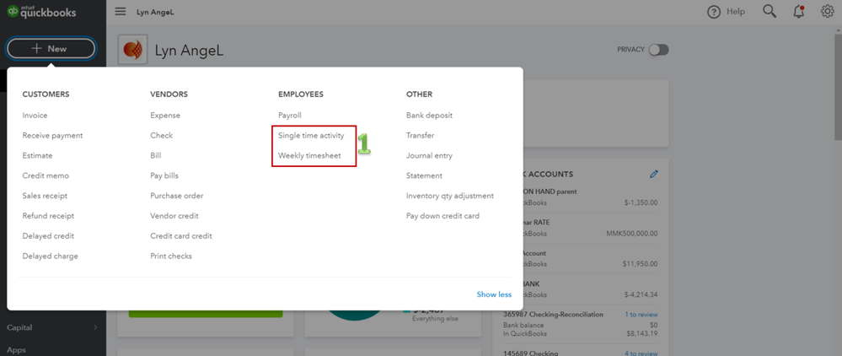Open Payroll under Employees
The image size is (842, 356).
click(x=290, y=115)
